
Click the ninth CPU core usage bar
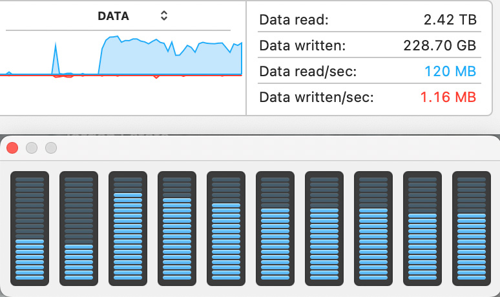[422, 229]
